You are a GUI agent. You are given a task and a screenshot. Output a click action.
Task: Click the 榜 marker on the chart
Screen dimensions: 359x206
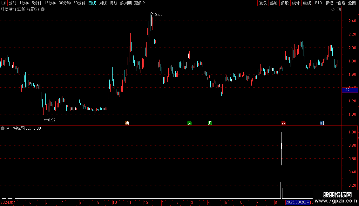127,123
